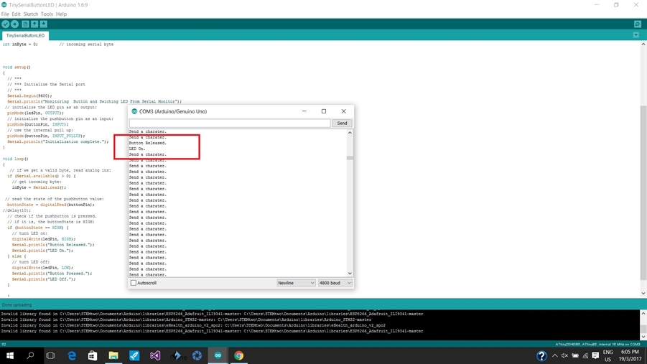Click the Wi-Fi network tray icon
647x364 pixels.
[x=585, y=355]
